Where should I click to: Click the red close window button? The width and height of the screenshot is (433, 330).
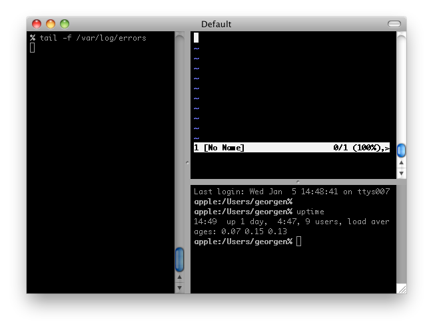[x=37, y=24]
